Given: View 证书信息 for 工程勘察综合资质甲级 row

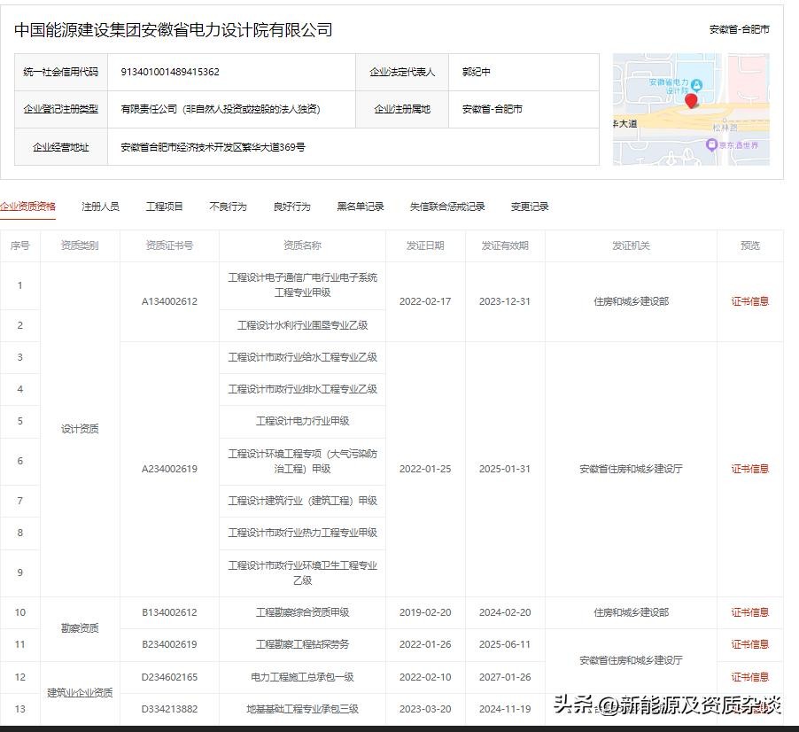Looking at the screenshot, I should (749, 612).
